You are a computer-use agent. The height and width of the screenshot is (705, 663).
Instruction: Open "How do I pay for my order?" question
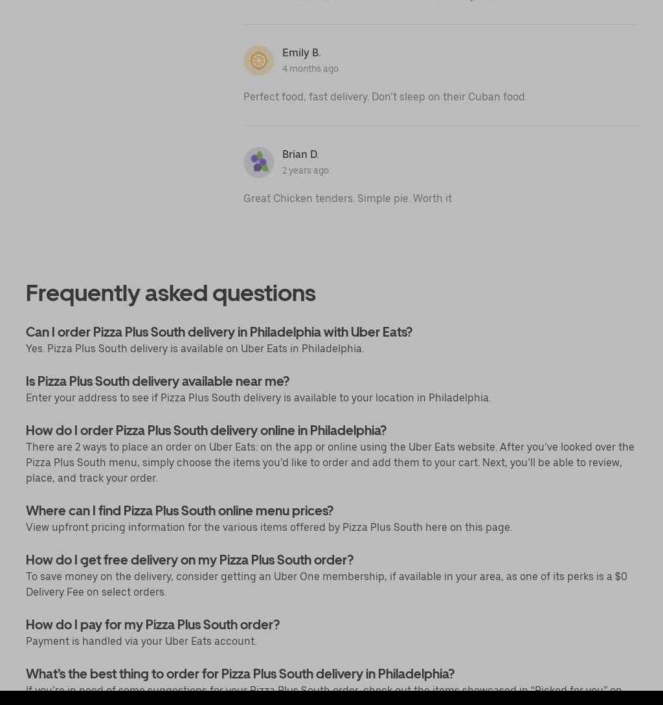tap(152, 625)
